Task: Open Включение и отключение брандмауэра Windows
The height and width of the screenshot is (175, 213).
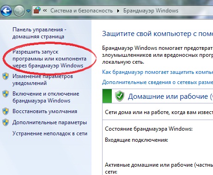Action: [x=46, y=97]
